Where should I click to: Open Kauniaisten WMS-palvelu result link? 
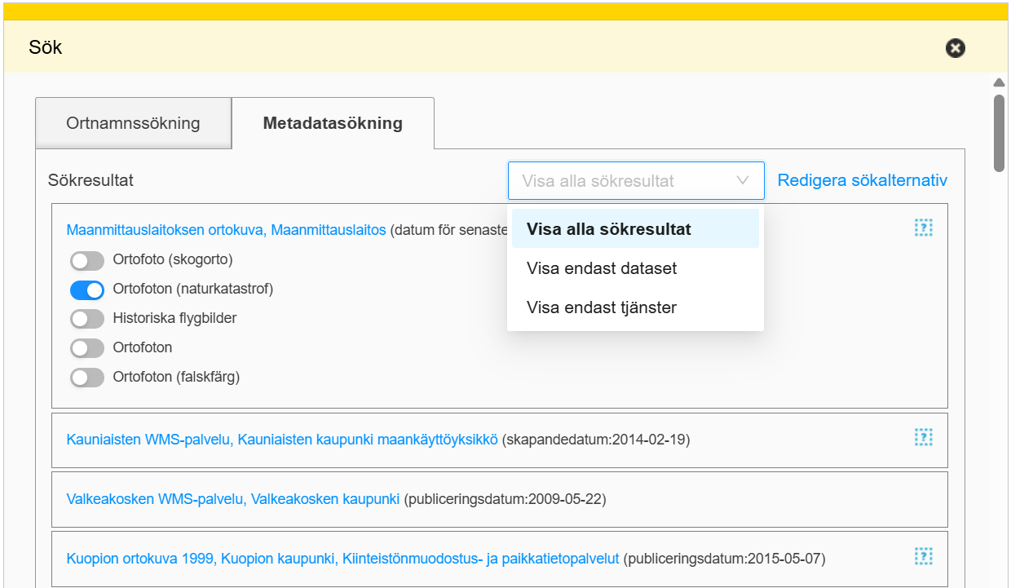tap(282, 440)
